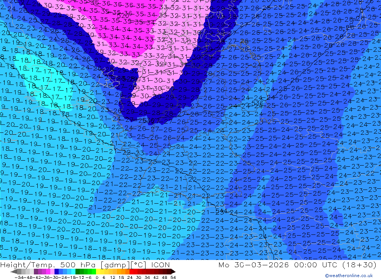Viewport: 381px width, 279px height.
Task: Open the weatheronline.co.uk copyright link
Action: coord(349,276)
